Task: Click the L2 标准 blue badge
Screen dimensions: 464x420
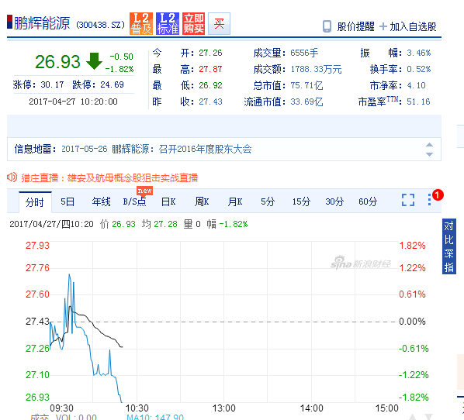Action: [168, 24]
